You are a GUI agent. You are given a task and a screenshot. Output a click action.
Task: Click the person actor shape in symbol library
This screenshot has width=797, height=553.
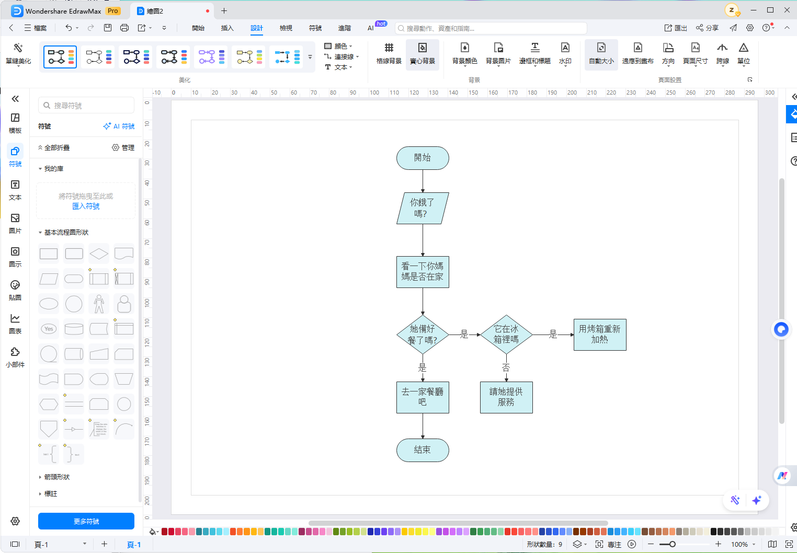pos(99,304)
